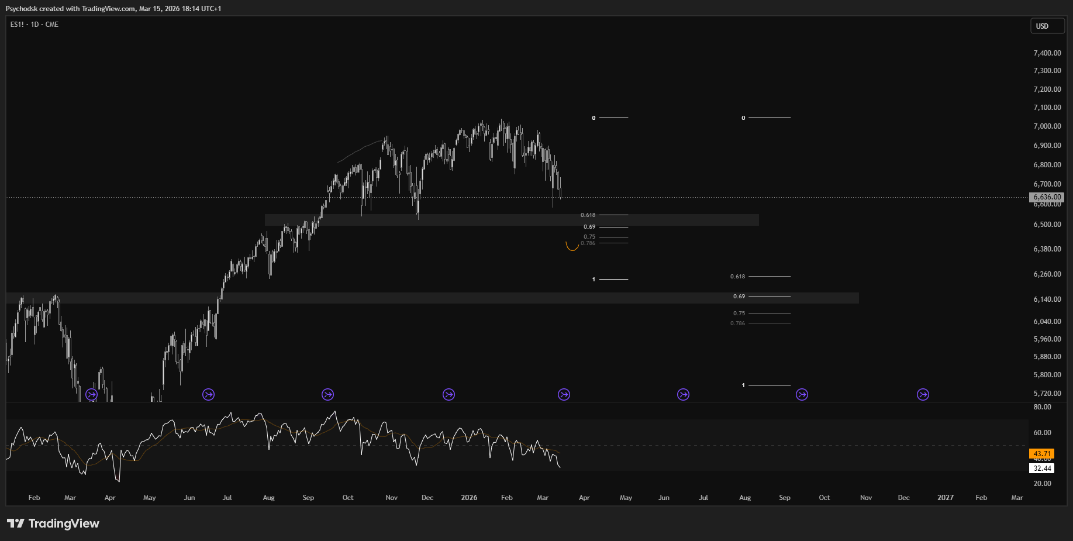Screen dimensions: 1073x541
Task: Click the white 32.44 RSI value label
Action: tap(1041, 468)
